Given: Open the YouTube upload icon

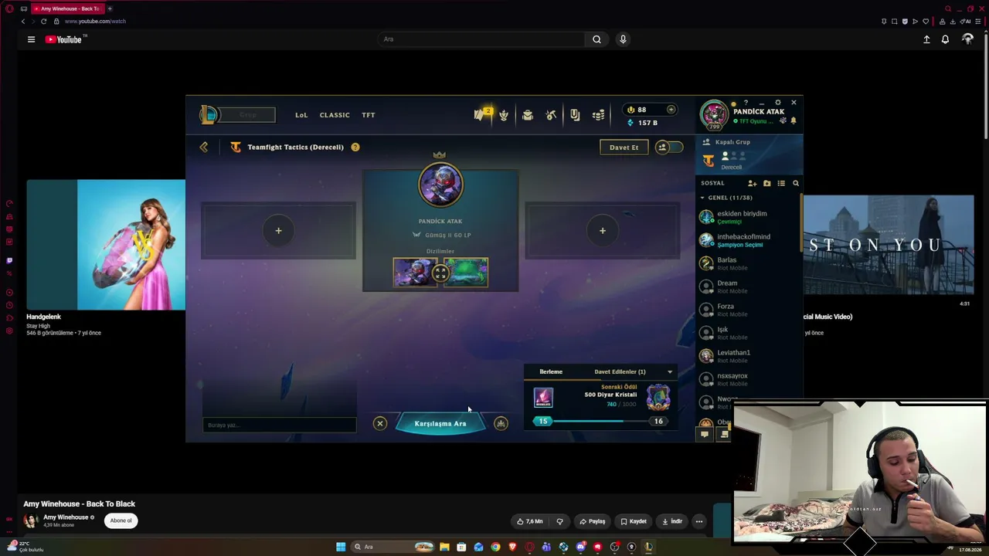Looking at the screenshot, I should pyautogui.click(x=926, y=39).
